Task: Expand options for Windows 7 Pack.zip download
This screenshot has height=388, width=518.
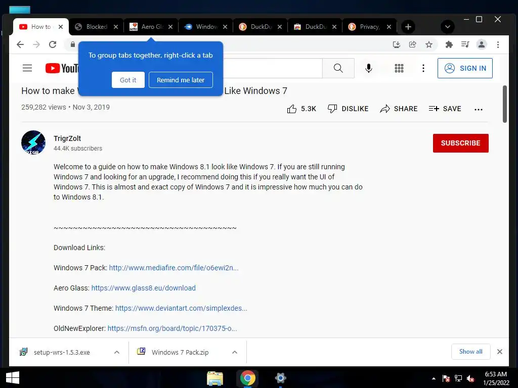Action: click(x=235, y=352)
